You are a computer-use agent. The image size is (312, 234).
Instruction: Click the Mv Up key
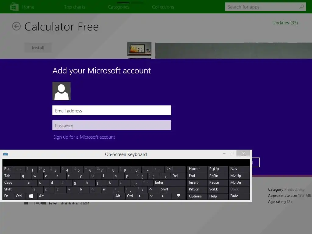click(239, 176)
